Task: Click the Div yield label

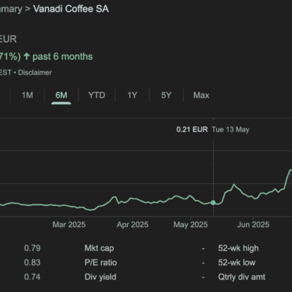Action: [100, 277]
